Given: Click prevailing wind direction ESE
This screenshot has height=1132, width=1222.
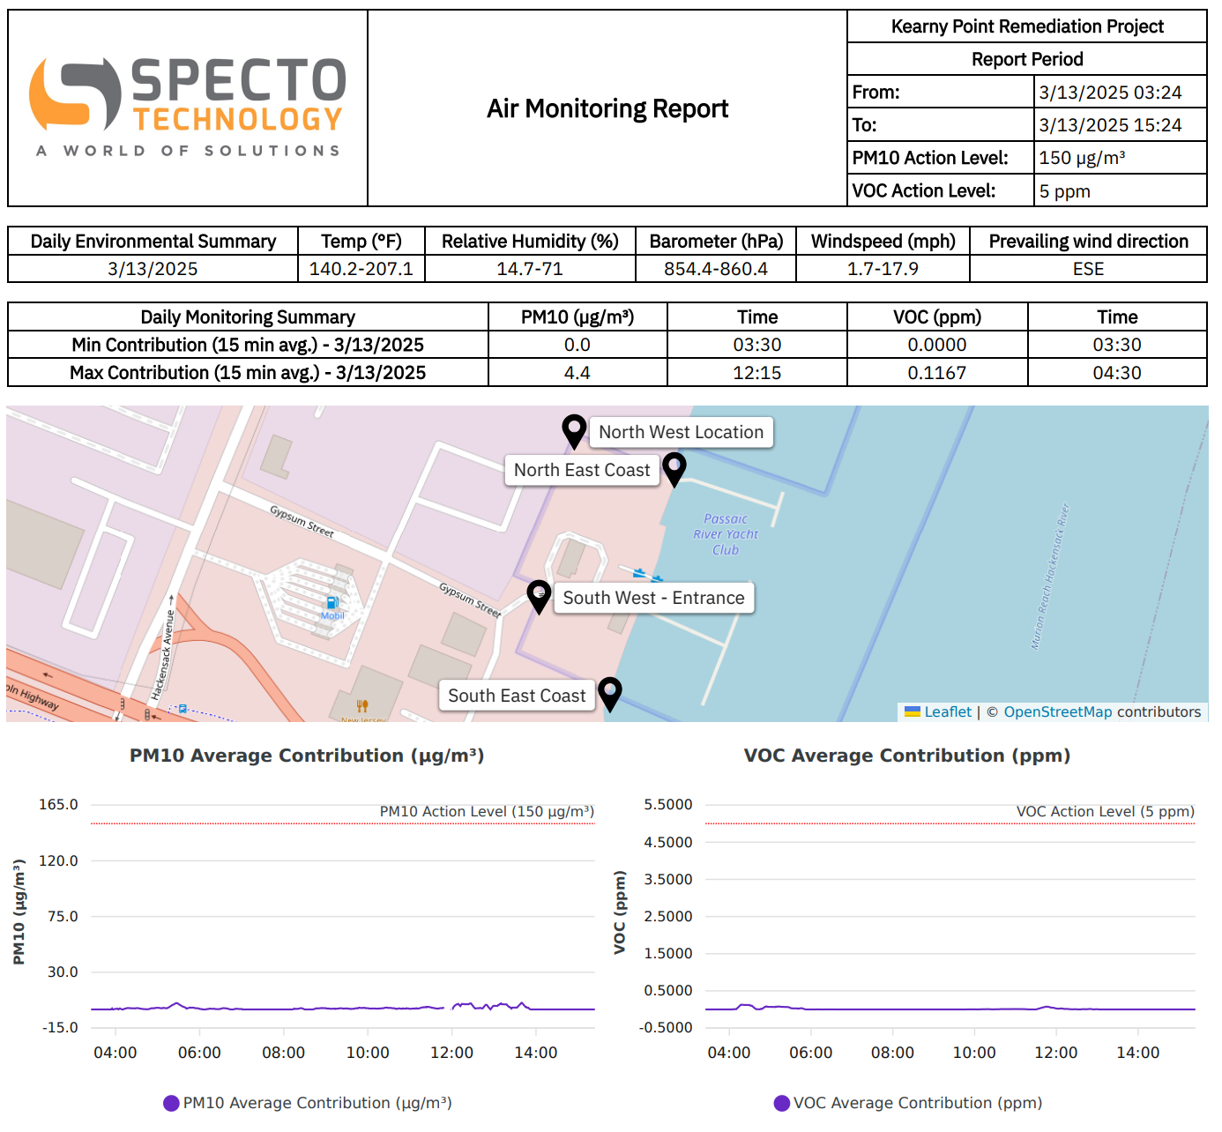Looking at the screenshot, I should pos(1088,269).
